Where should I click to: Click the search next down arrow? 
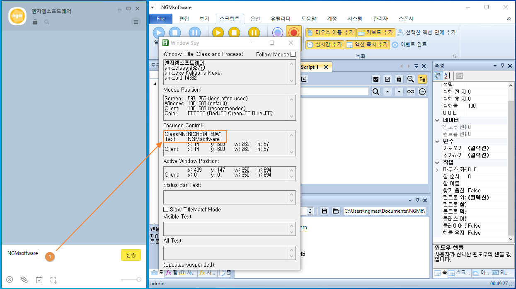pyautogui.click(x=399, y=92)
